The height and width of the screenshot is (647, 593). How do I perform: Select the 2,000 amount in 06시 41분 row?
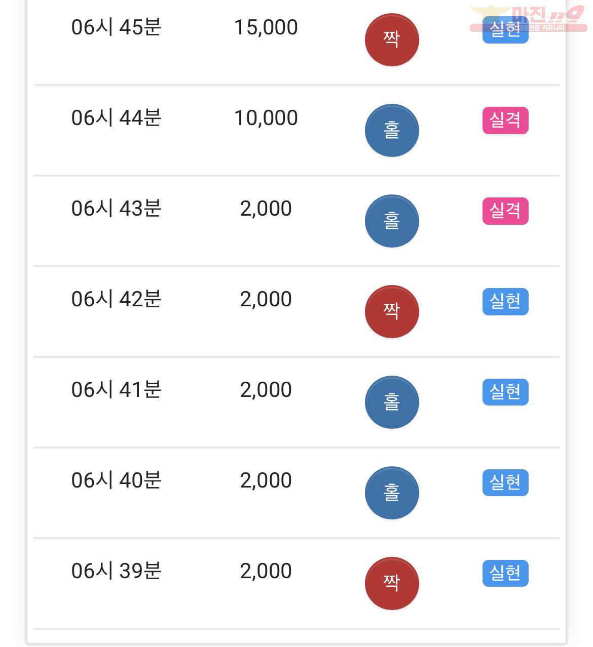coord(266,390)
